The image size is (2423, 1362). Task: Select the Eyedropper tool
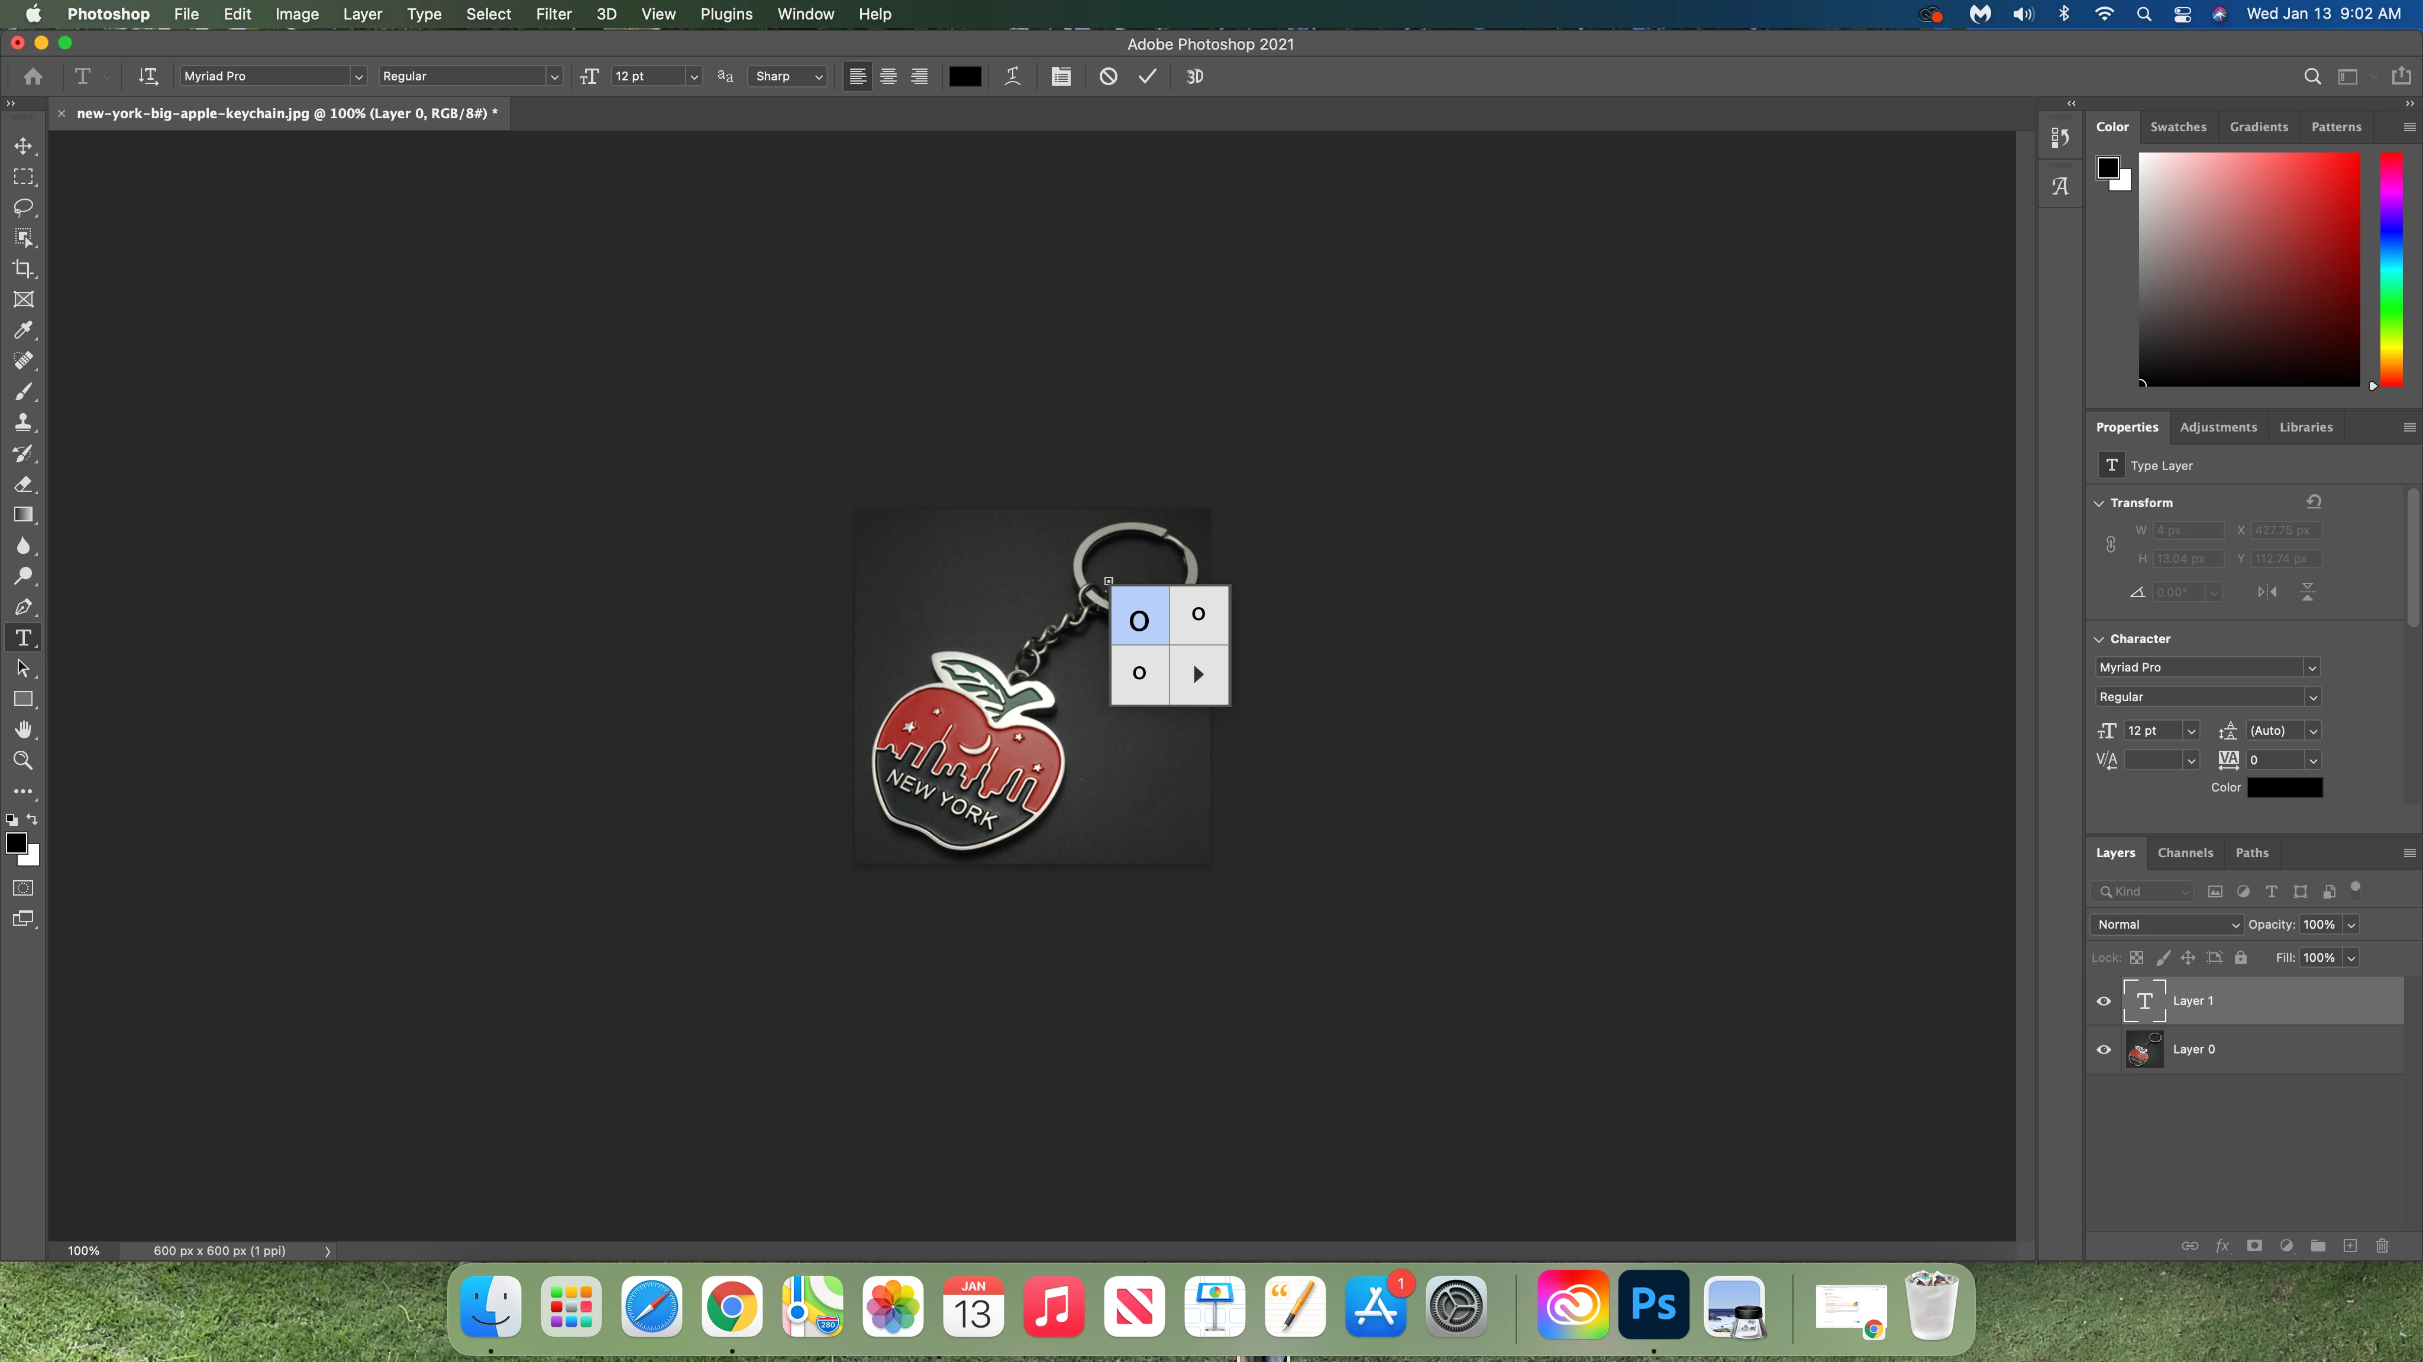tap(24, 330)
